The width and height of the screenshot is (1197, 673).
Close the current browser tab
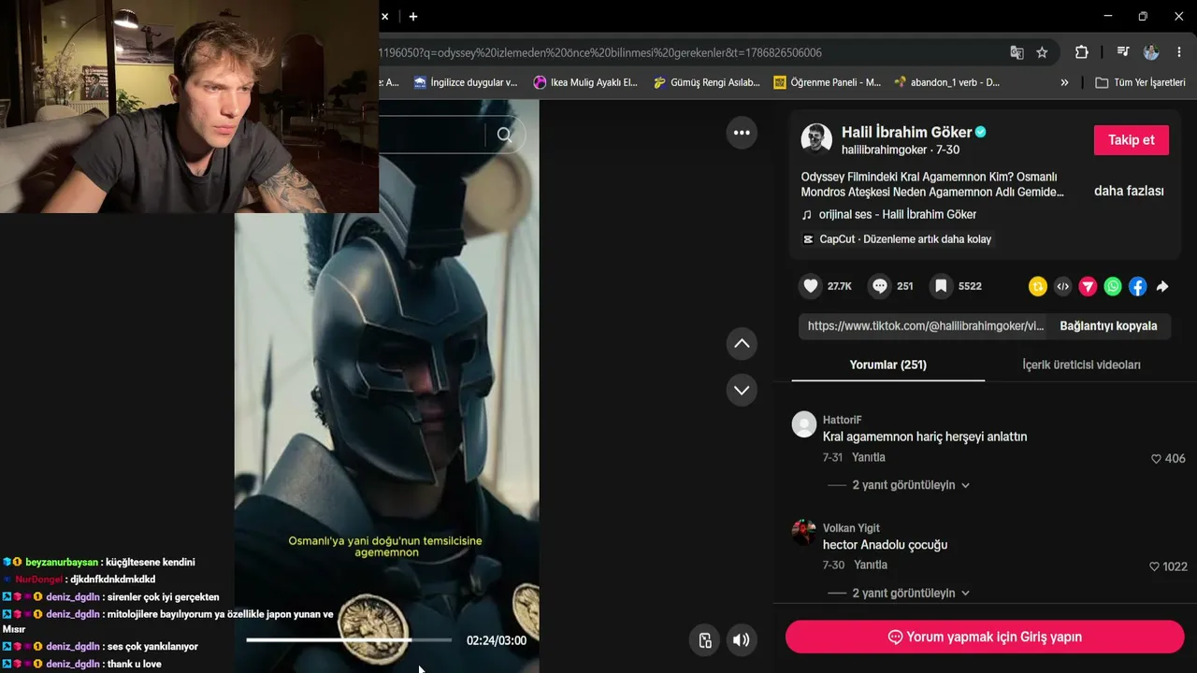pyautogui.click(x=385, y=16)
